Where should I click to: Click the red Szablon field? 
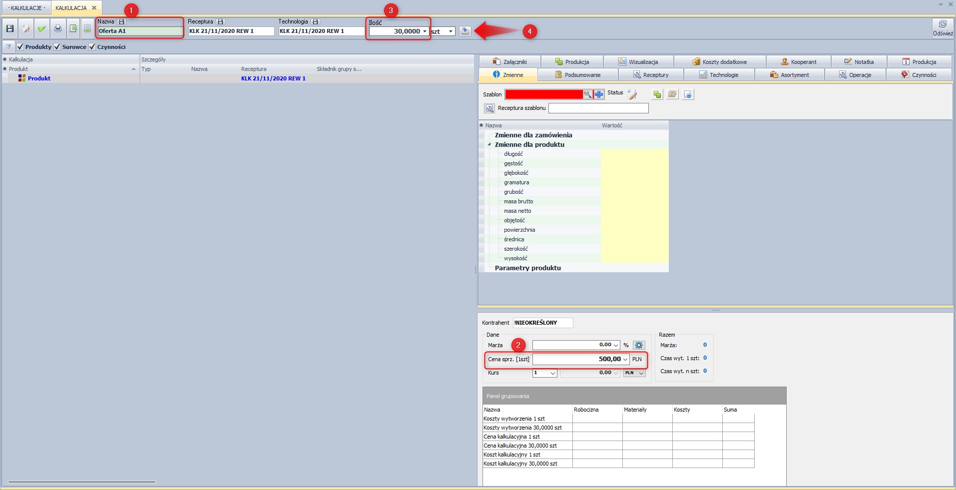543,94
